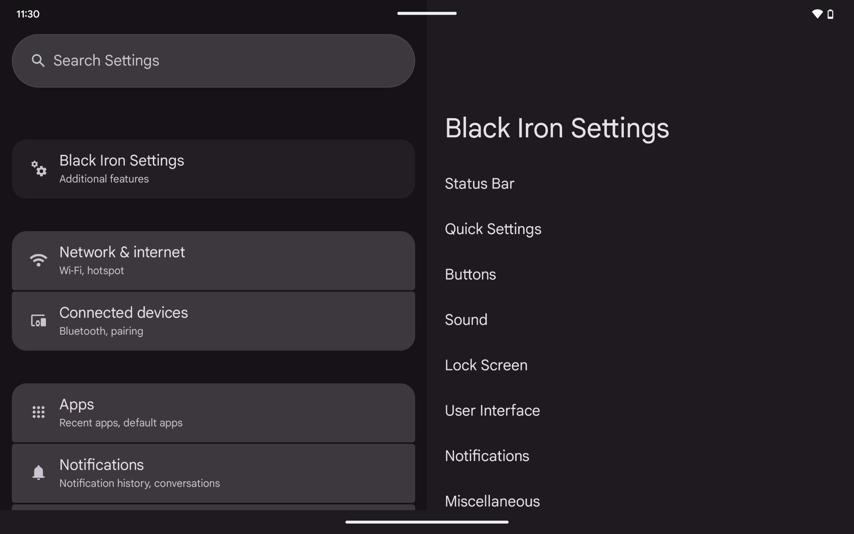Image resolution: width=854 pixels, height=534 pixels.
Task: Tap the bottom navigation gesture handle
Action: (x=427, y=522)
